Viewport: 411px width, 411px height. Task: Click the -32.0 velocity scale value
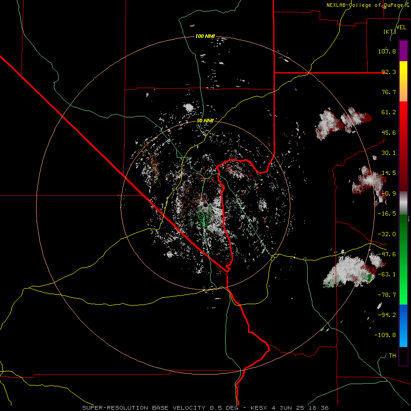pos(387,234)
